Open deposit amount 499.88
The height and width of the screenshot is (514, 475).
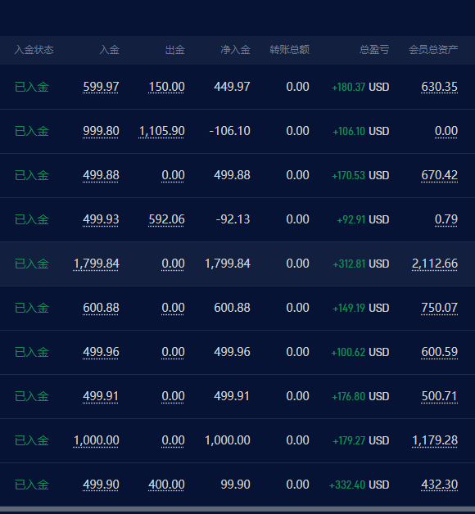point(101,175)
